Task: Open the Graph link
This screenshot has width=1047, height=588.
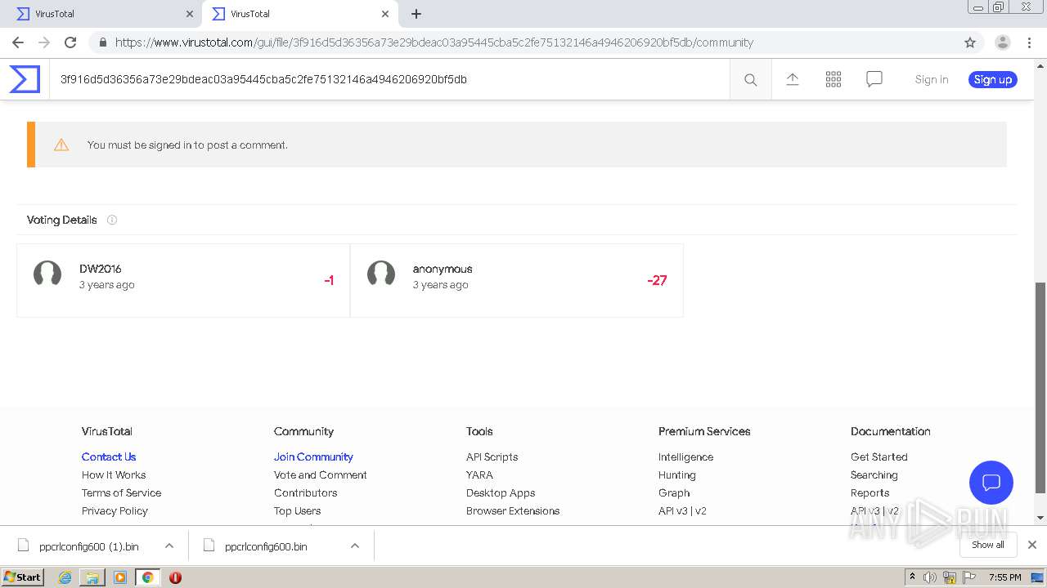Action: tap(674, 492)
